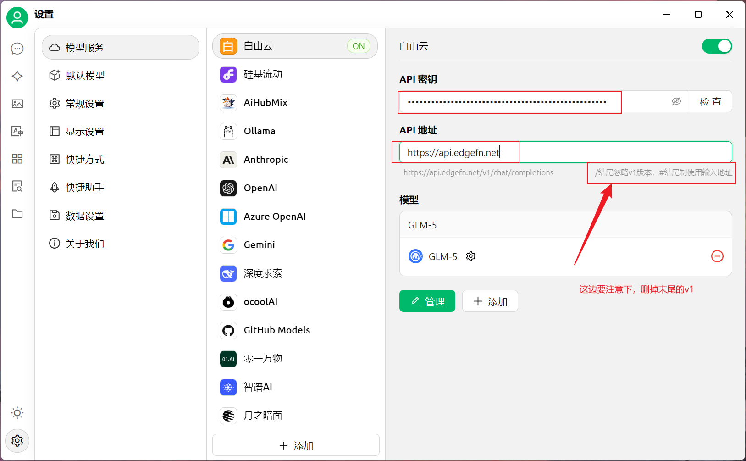Click the green 管理 button
Viewport: 746px width, 461px height.
427,301
